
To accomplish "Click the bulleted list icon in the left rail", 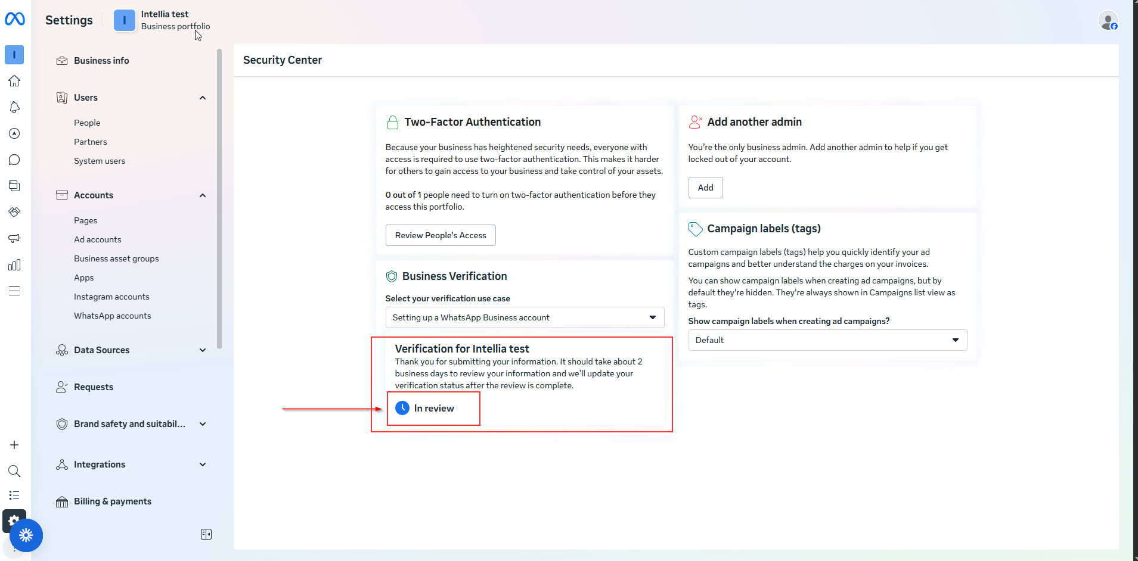I will click(14, 495).
